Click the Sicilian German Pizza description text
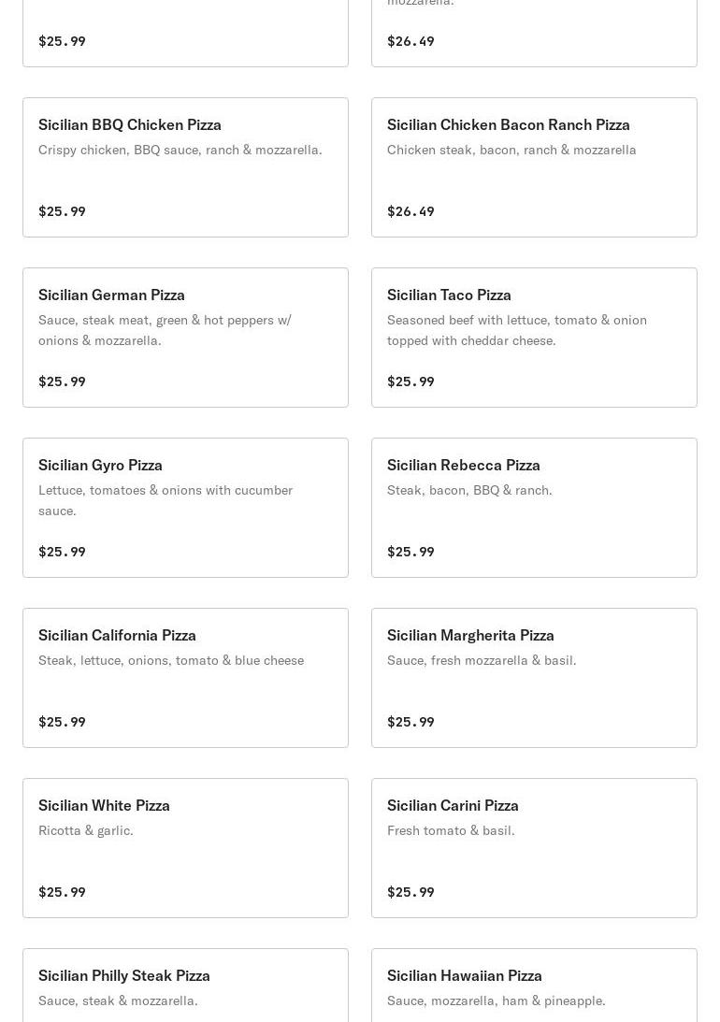This screenshot has height=1022, width=720. click(165, 330)
